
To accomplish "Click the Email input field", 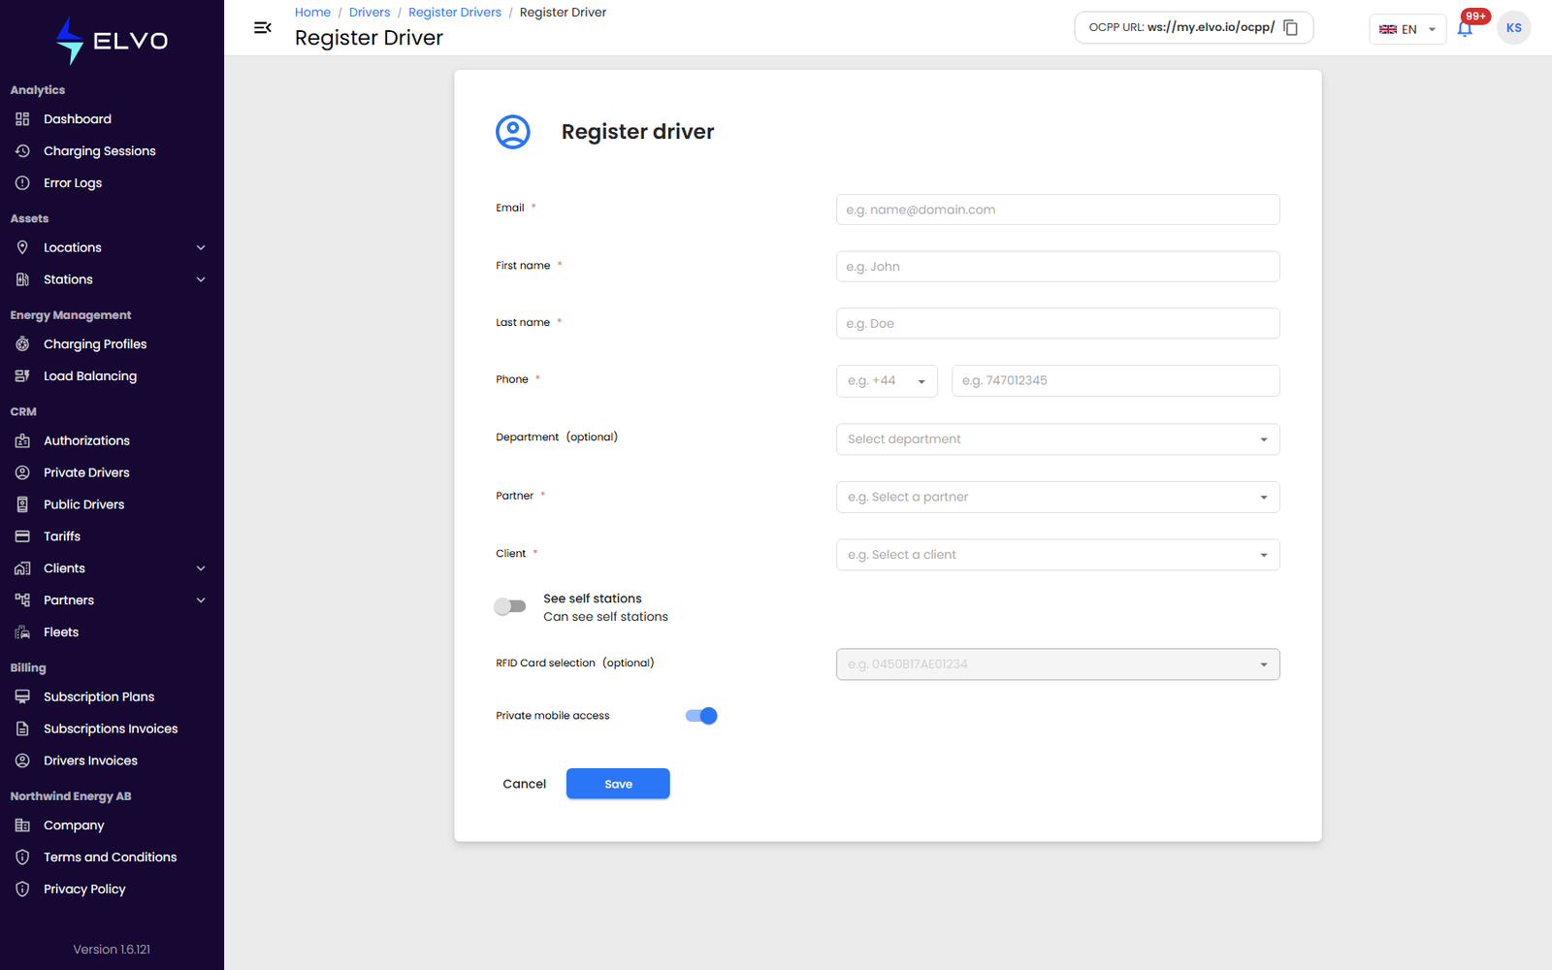I will (1057, 210).
